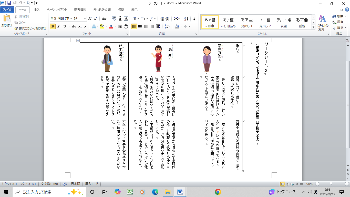Apply the 見出し 1 style

point(247,22)
